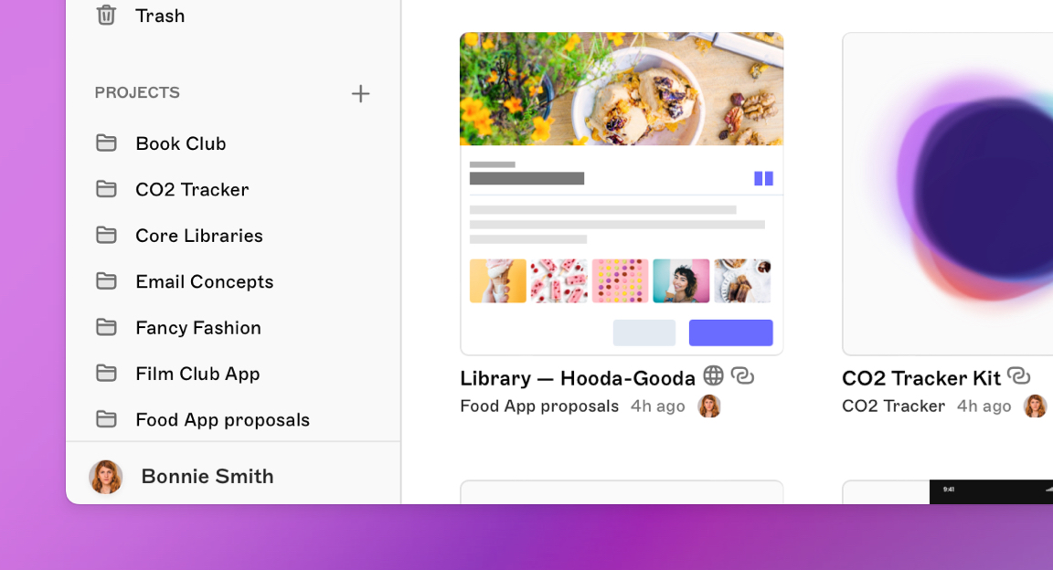The width and height of the screenshot is (1053, 570).
Task: Open the CO2 Tracker project
Action: pos(192,189)
